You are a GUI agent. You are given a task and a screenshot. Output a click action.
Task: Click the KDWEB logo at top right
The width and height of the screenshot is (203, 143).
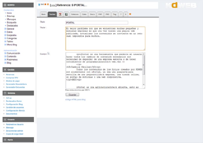click(181, 5)
